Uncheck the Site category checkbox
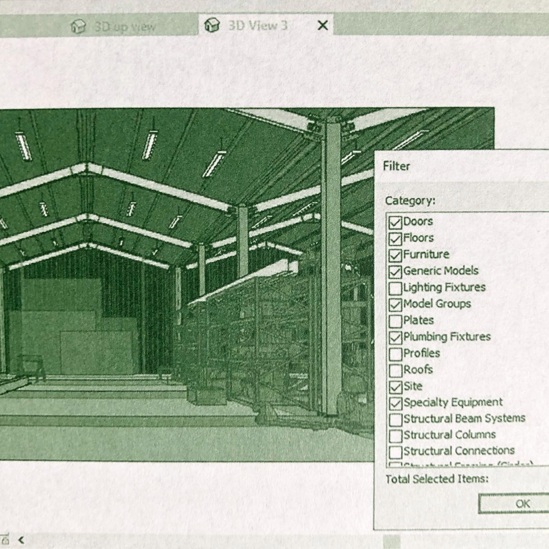This screenshot has height=549, width=549. coord(395,387)
